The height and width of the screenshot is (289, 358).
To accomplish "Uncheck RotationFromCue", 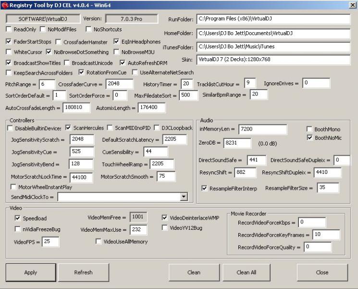I will pyautogui.click(x=81, y=72).
